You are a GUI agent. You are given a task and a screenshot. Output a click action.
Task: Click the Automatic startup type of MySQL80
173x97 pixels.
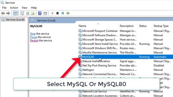point(160,57)
